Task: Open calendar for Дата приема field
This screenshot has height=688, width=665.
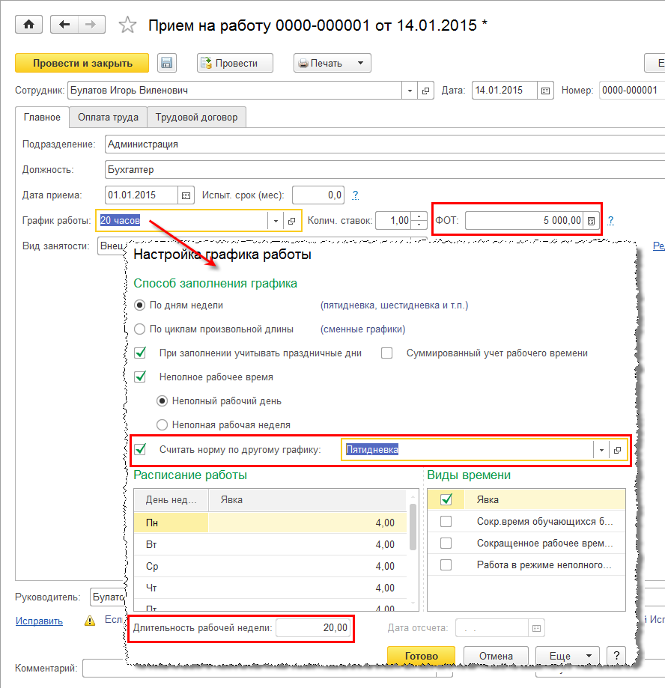Action: (x=186, y=195)
